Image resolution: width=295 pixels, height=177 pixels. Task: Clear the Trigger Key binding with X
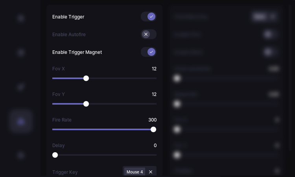pyautogui.click(x=151, y=172)
